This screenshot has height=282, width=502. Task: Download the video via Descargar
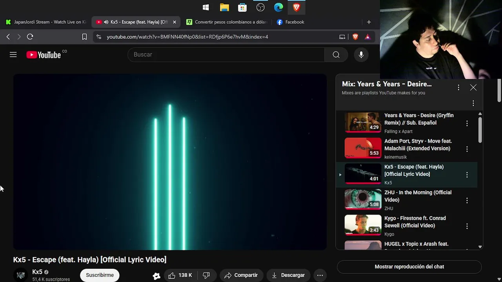(x=288, y=275)
